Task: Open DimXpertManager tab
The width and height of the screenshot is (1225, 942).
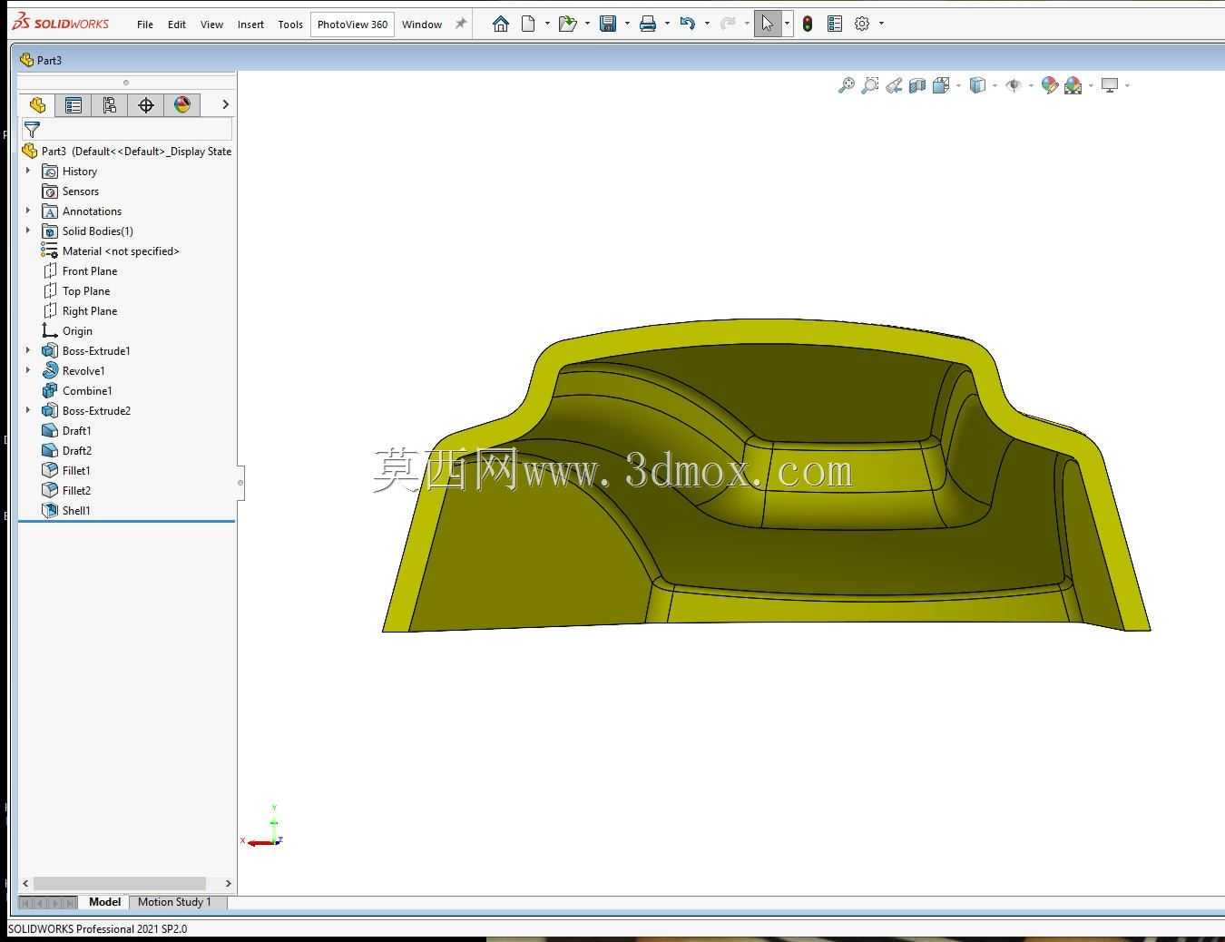Action: (146, 105)
